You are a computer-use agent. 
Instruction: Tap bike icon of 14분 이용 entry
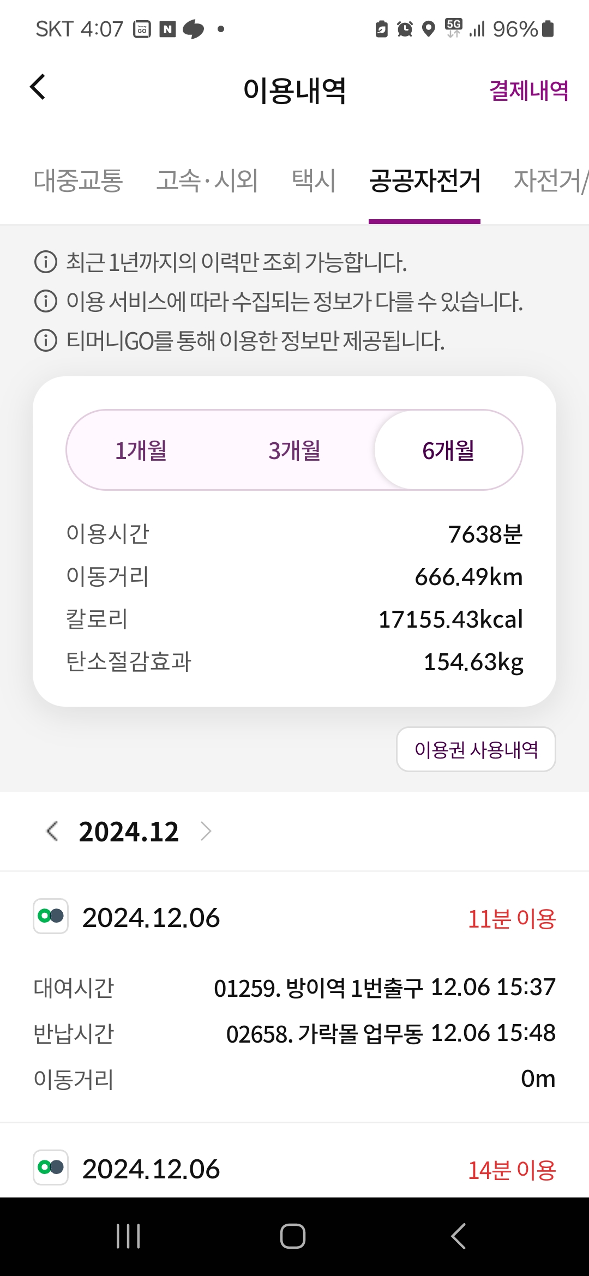51,1167
